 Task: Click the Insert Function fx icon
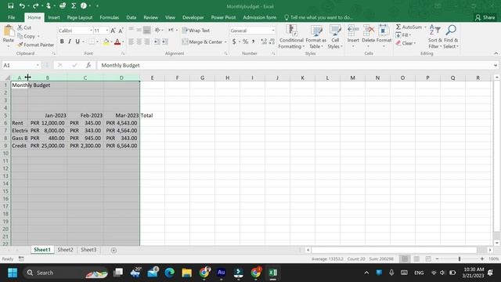click(x=88, y=65)
